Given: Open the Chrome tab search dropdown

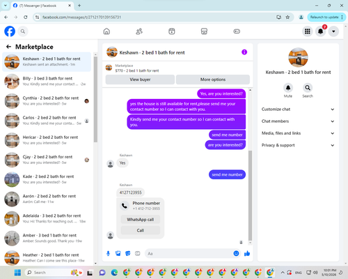Looking at the screenshot, I should (x=6, y=6).
